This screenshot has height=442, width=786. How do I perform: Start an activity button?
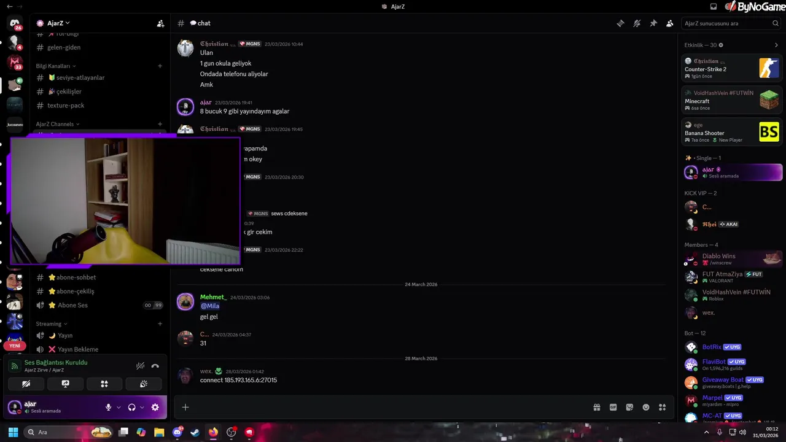coord(104,384)
